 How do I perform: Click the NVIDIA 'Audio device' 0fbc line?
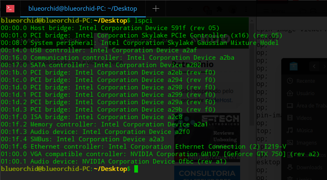114,161
